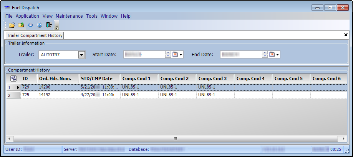
Task: Sort by Ord. Hdr. Num. column header
Action: coord(58,78)
